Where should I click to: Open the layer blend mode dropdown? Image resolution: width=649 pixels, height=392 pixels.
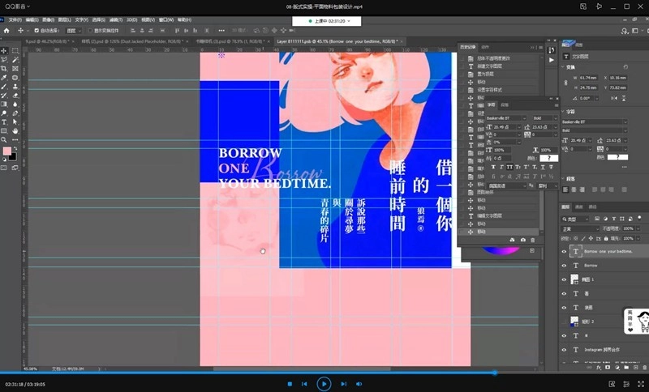[579, 229]
